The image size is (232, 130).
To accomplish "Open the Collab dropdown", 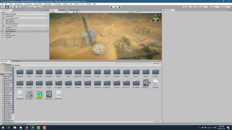I will 187,7.
